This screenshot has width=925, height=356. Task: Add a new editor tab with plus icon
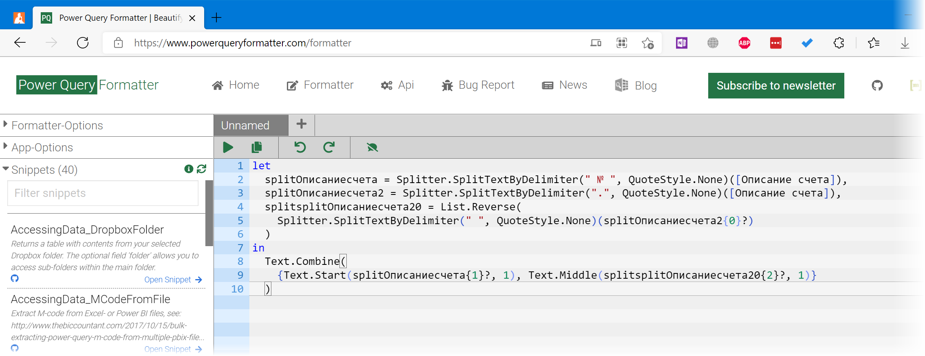302,124
